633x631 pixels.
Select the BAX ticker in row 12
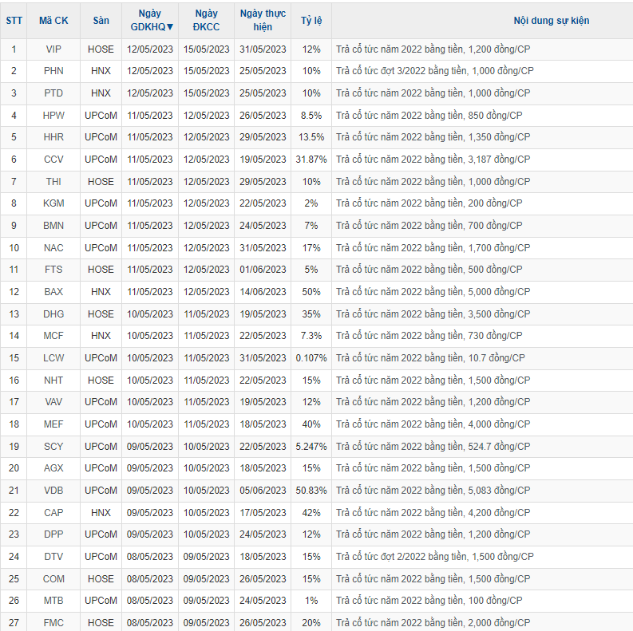[x=53, y=292]
